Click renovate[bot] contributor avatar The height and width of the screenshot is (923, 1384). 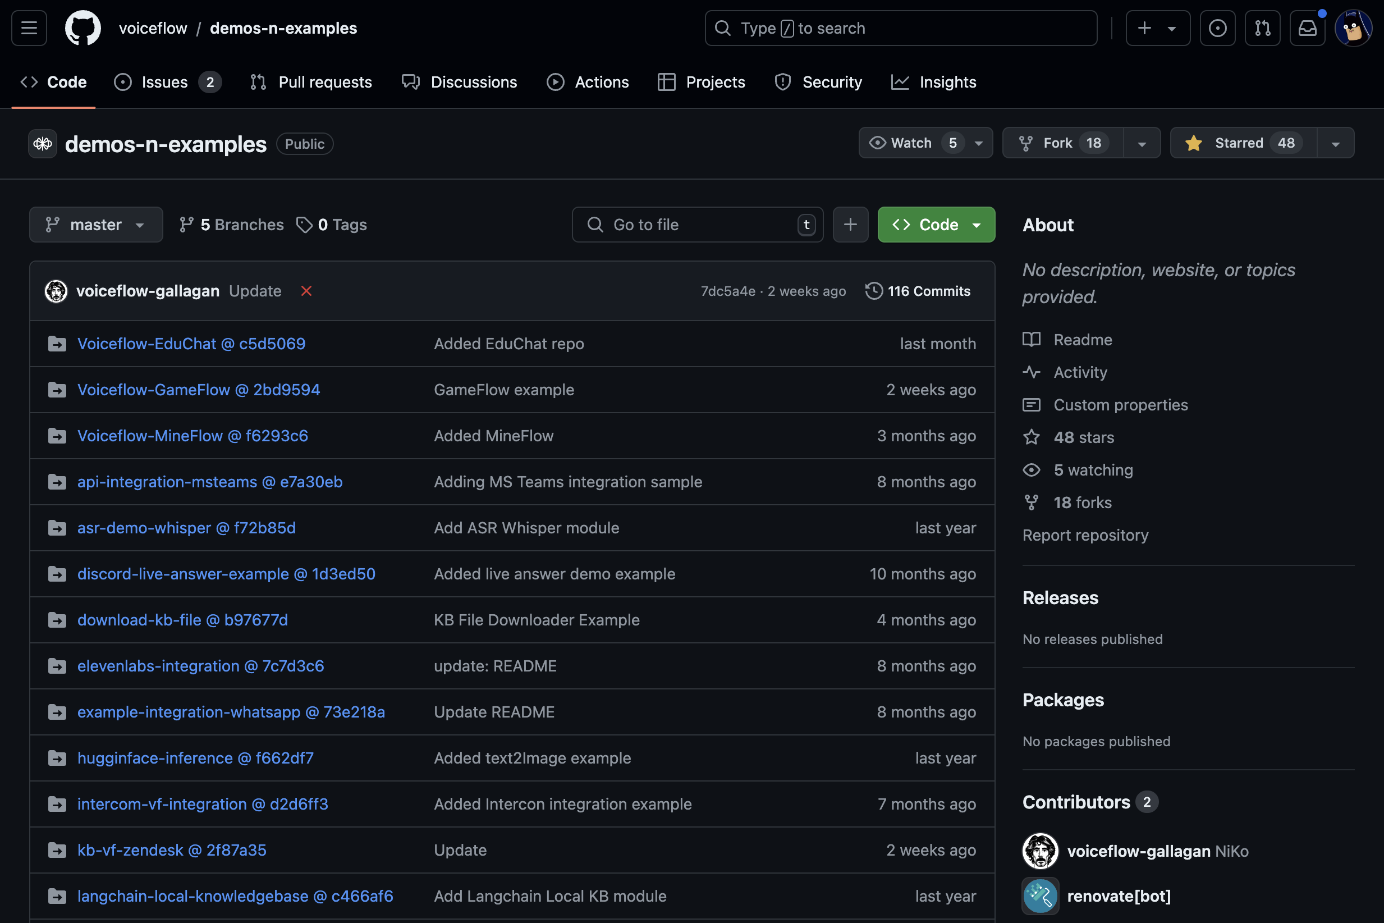1041,896
